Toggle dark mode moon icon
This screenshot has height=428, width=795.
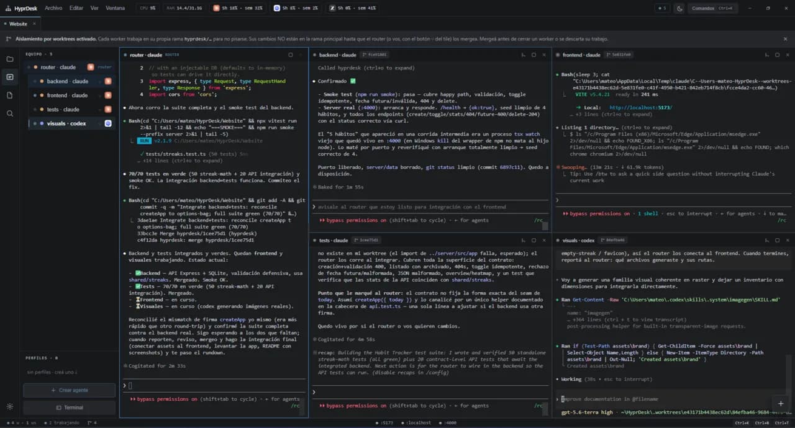(679, 8)
